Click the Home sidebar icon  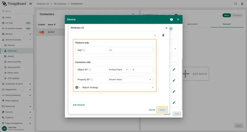tap(3, 17)
